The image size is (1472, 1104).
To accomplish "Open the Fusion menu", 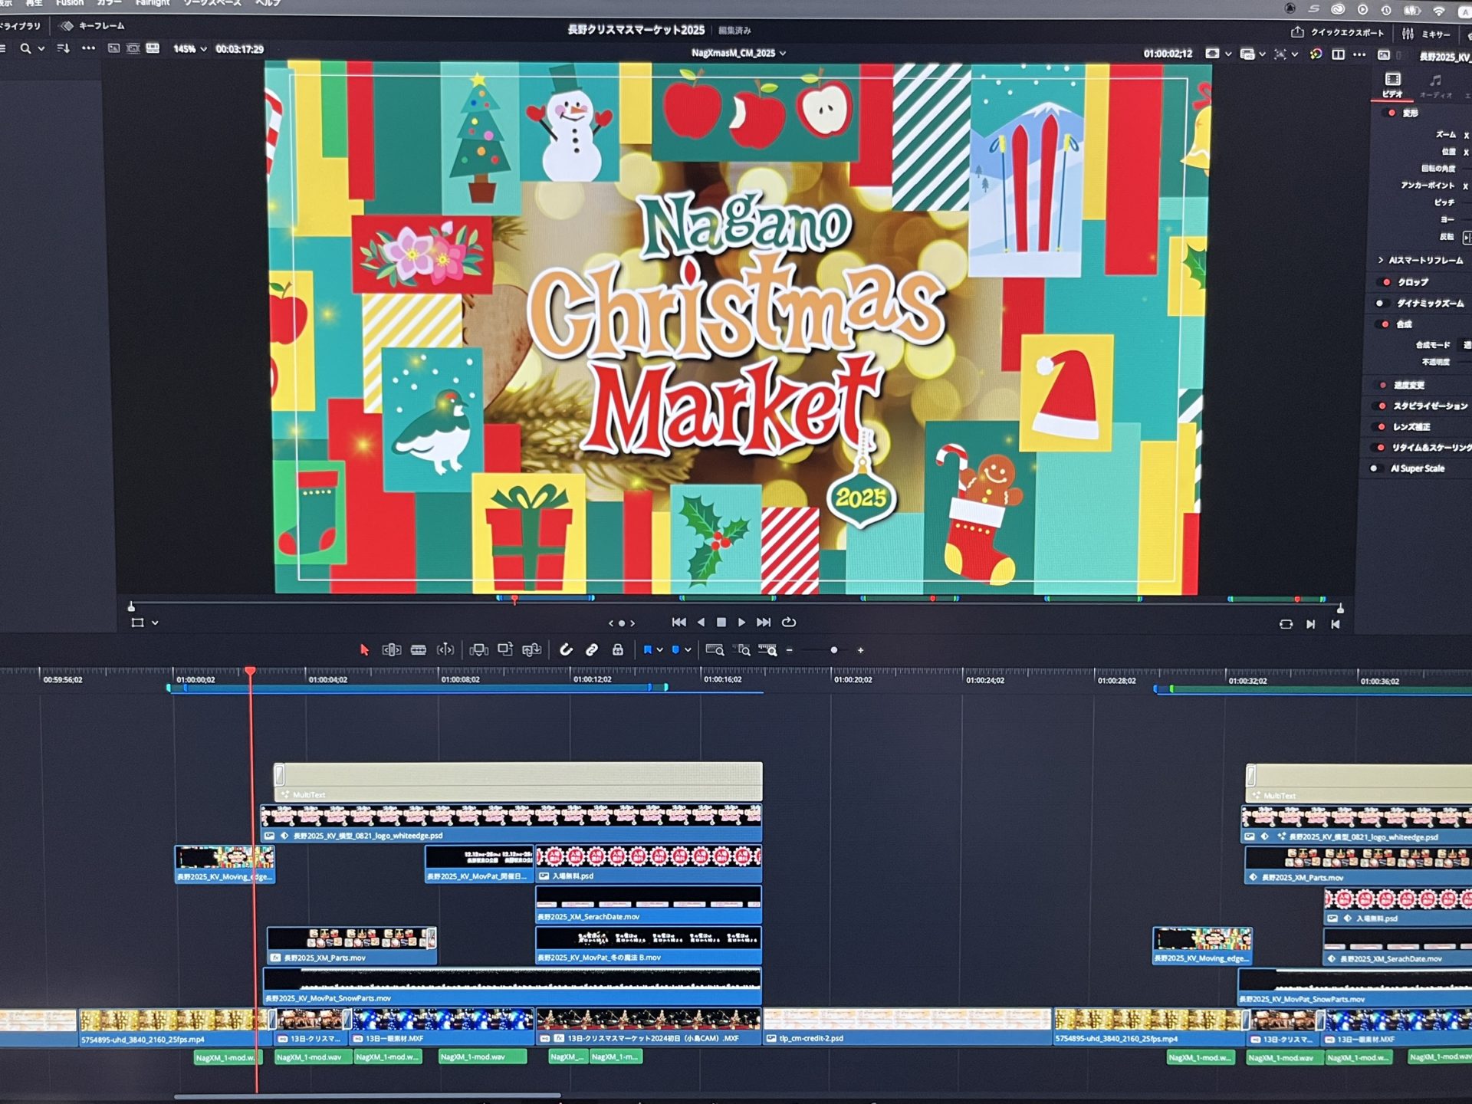I will tap(70, 3).
